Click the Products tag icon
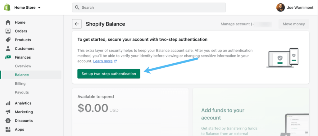The width and height of the screenshot is (318, 136). pos(8,40)
